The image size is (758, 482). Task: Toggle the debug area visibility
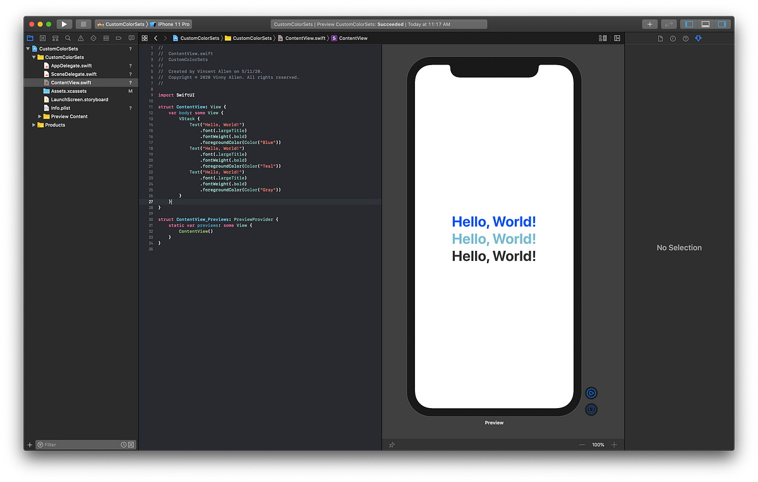705,23
